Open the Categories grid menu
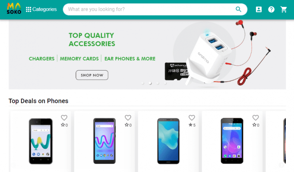This screenshot has height=172, width=294. [41, 9]
